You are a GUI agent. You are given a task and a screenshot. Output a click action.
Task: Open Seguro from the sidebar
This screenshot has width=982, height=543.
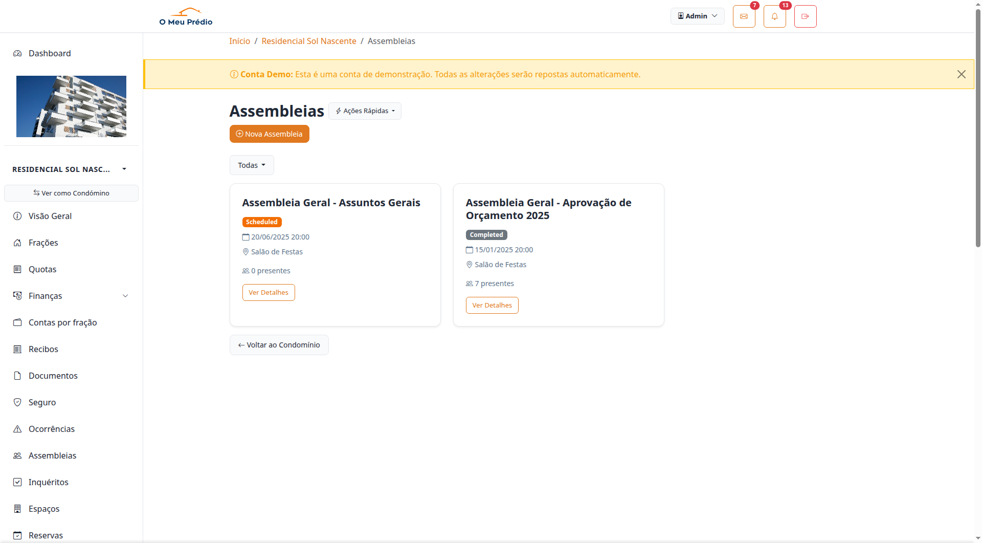click(42, 402)
